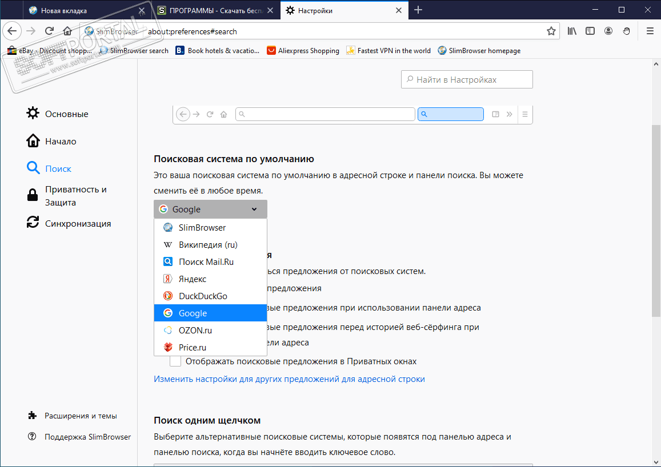Viewport: 661px width, 467px height.
Task: Open Начало settings category
Action: click(x=51, y=141)
